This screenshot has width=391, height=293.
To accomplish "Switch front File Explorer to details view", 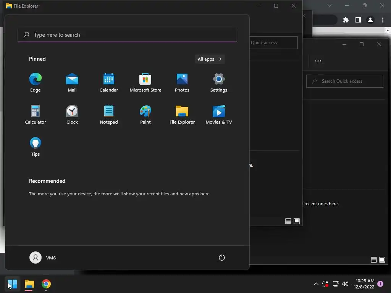I will tap(288, 221).
